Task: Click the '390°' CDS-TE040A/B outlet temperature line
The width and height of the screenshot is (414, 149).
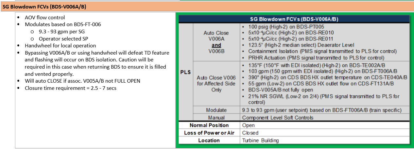Action: [x=328, y=77]
